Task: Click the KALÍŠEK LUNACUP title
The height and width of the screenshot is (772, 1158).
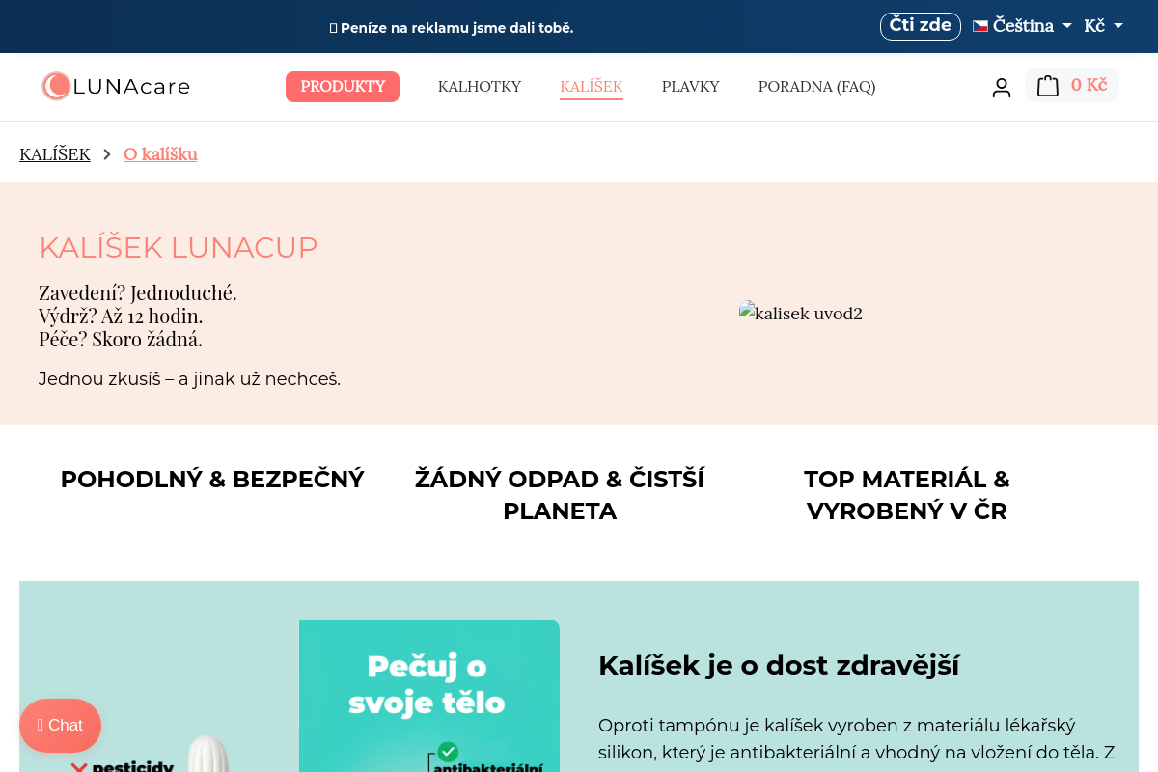Action: pyautogui.click(x=179, y=248)
